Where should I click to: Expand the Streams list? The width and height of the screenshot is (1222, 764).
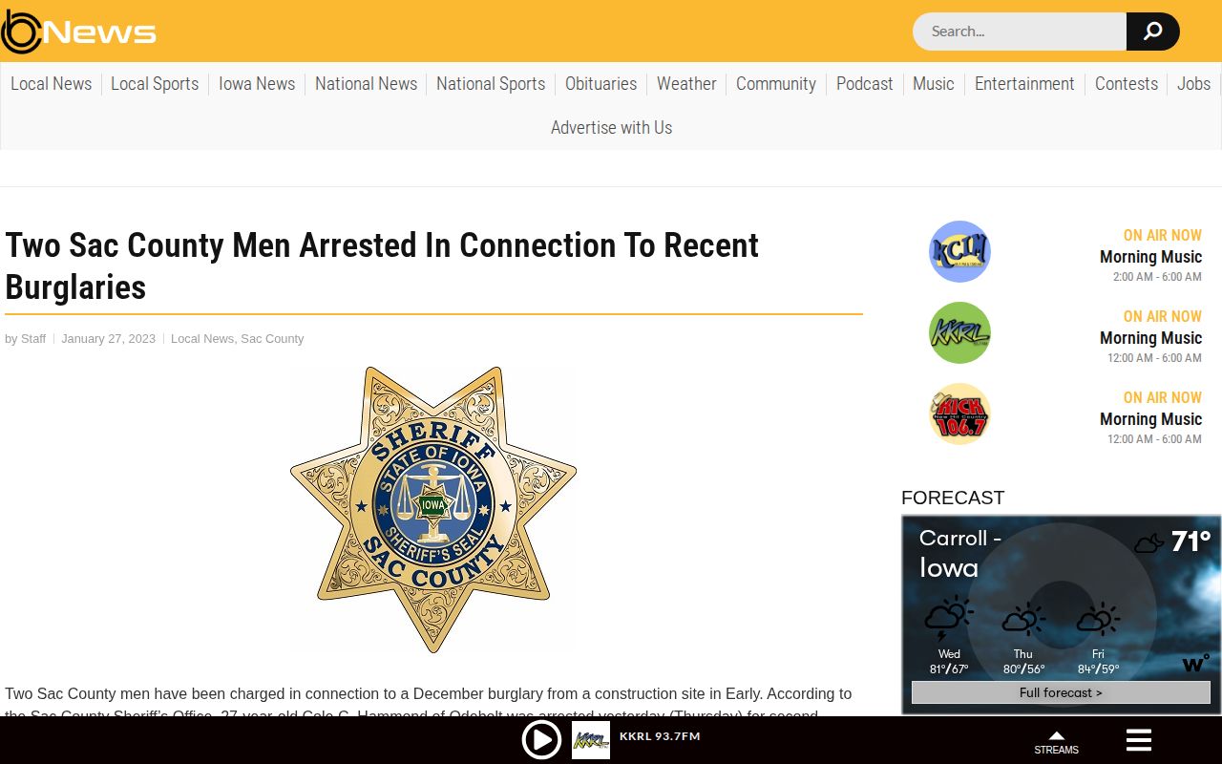pyautogui.click(x=1056, y=742)
